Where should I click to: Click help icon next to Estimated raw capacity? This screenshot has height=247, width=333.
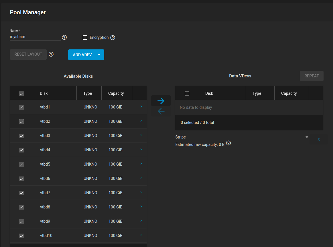[x=228, y=143]
